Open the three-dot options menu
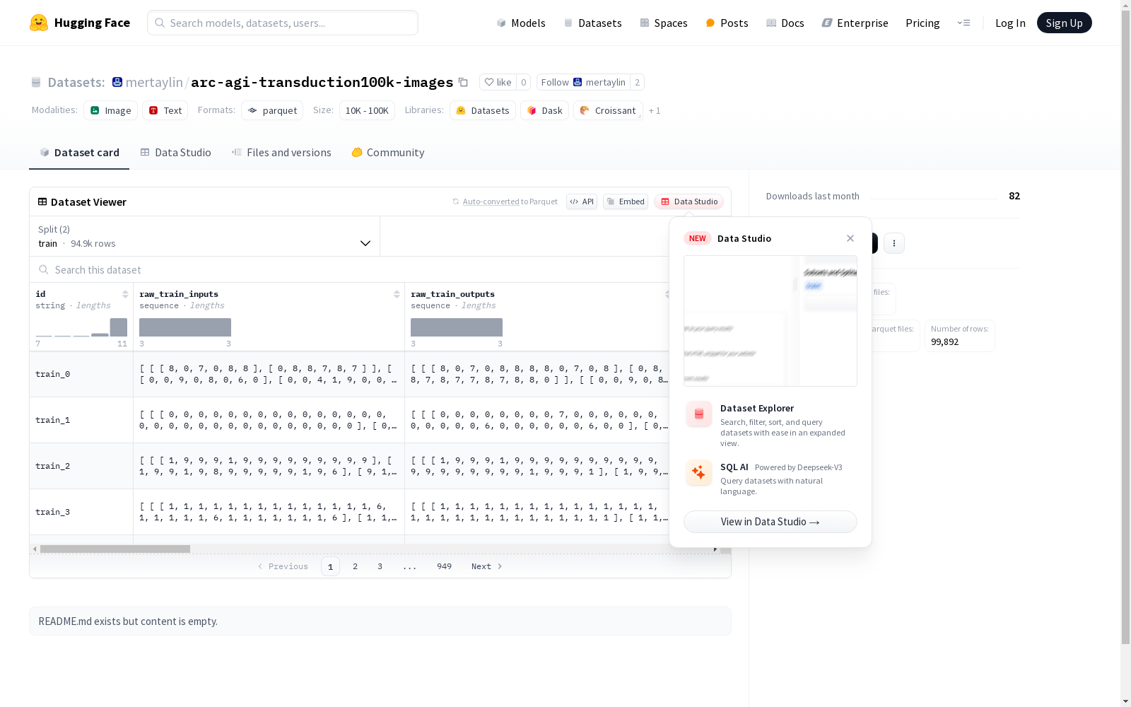This screenshot has width=1131, height=707. click(894, 243)
